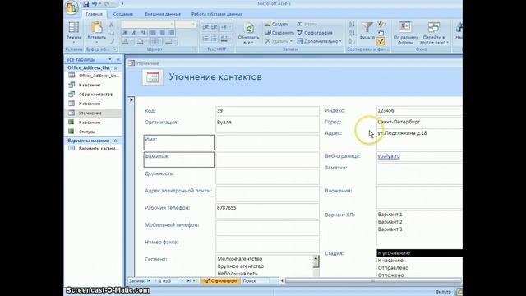Click the Сегмент list scroll up arrow
Screen dimensions: 526x296
coord(316,258)
